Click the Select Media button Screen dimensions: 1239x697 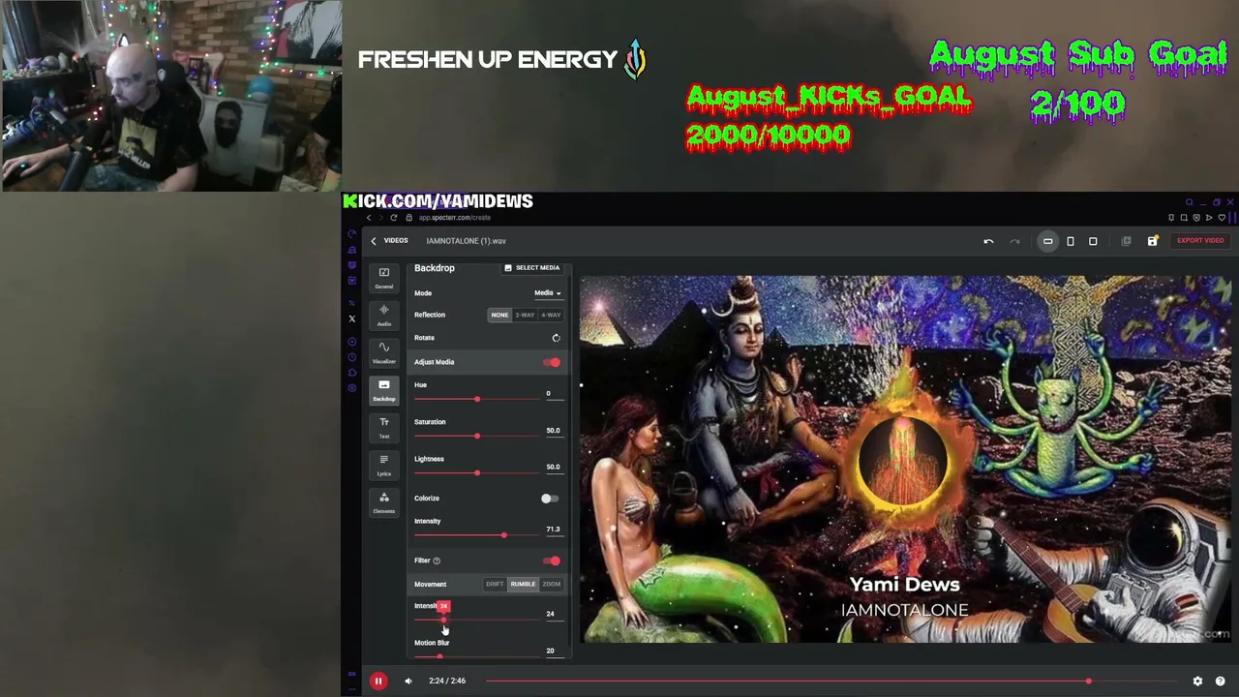[531, 268]
